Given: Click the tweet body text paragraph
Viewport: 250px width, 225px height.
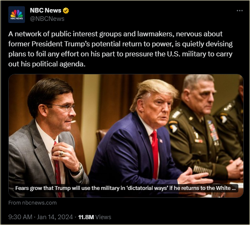Looking at the screenshot, I should pyautogui.click(x=121, y=48).
